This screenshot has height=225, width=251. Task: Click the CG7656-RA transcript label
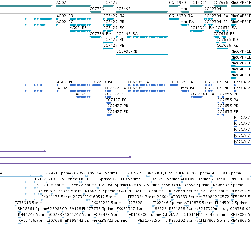click(x=226, y=28)
